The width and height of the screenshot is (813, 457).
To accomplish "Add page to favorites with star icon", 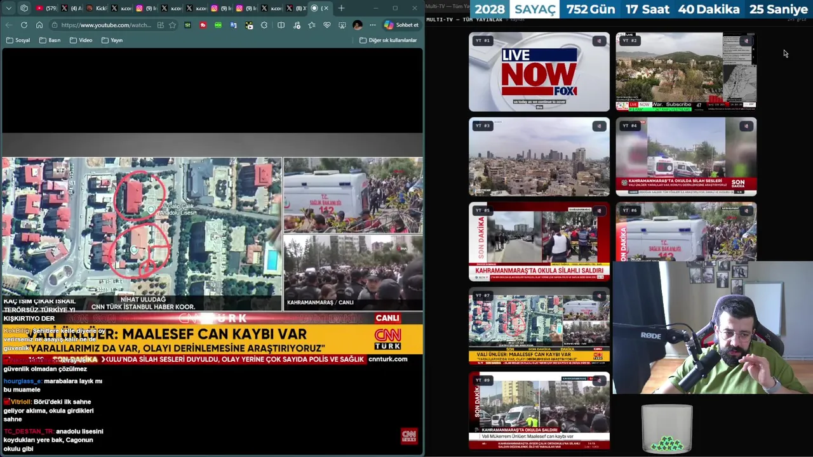I will (172, 25).
